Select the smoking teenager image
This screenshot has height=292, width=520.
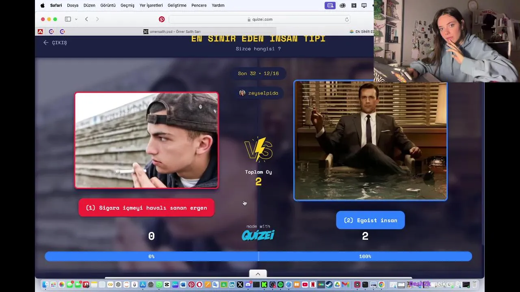(x=146, y=140)
